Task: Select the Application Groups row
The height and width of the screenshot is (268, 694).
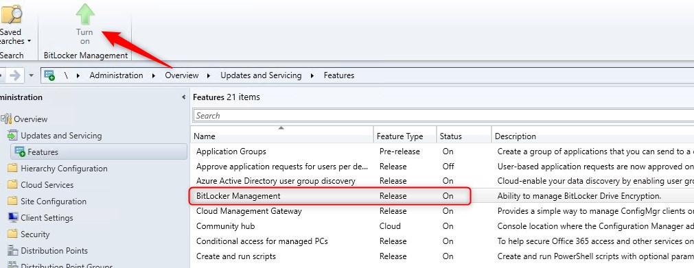Action: 442,151
